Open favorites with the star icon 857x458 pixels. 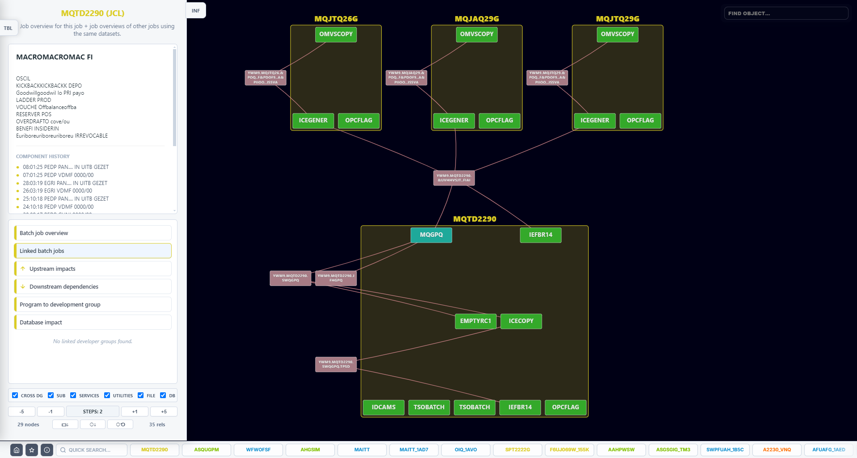tap(32, 450)
